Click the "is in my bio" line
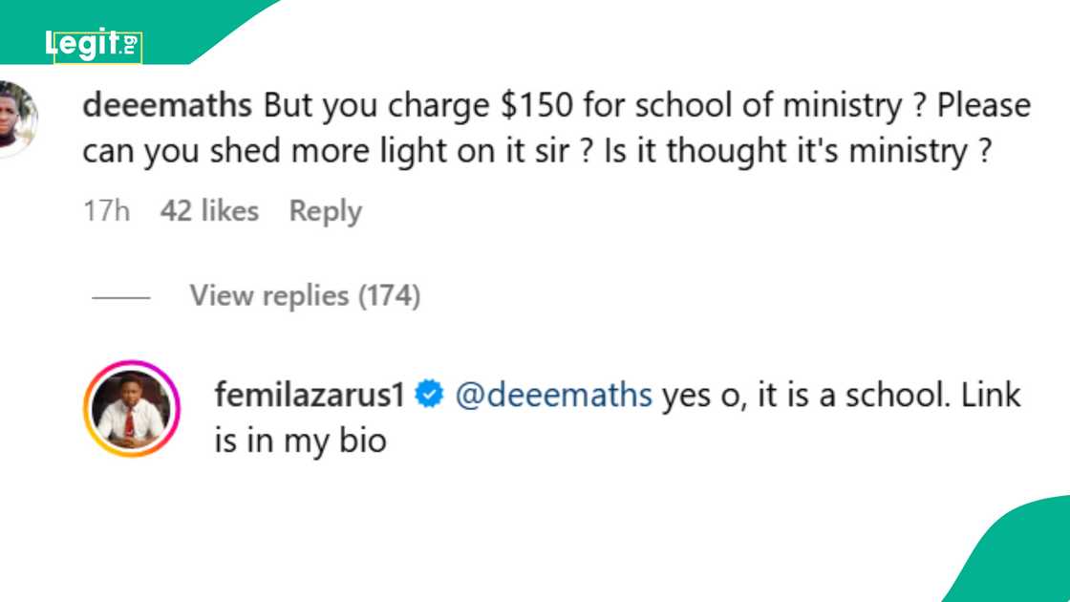This screenshot has width=1070, height=602. [300, 441]
